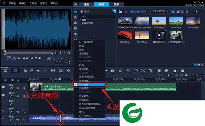The width and height of the screenshot is (205, 126).
Task: Open the Template library icon
Action: point(75,23)
